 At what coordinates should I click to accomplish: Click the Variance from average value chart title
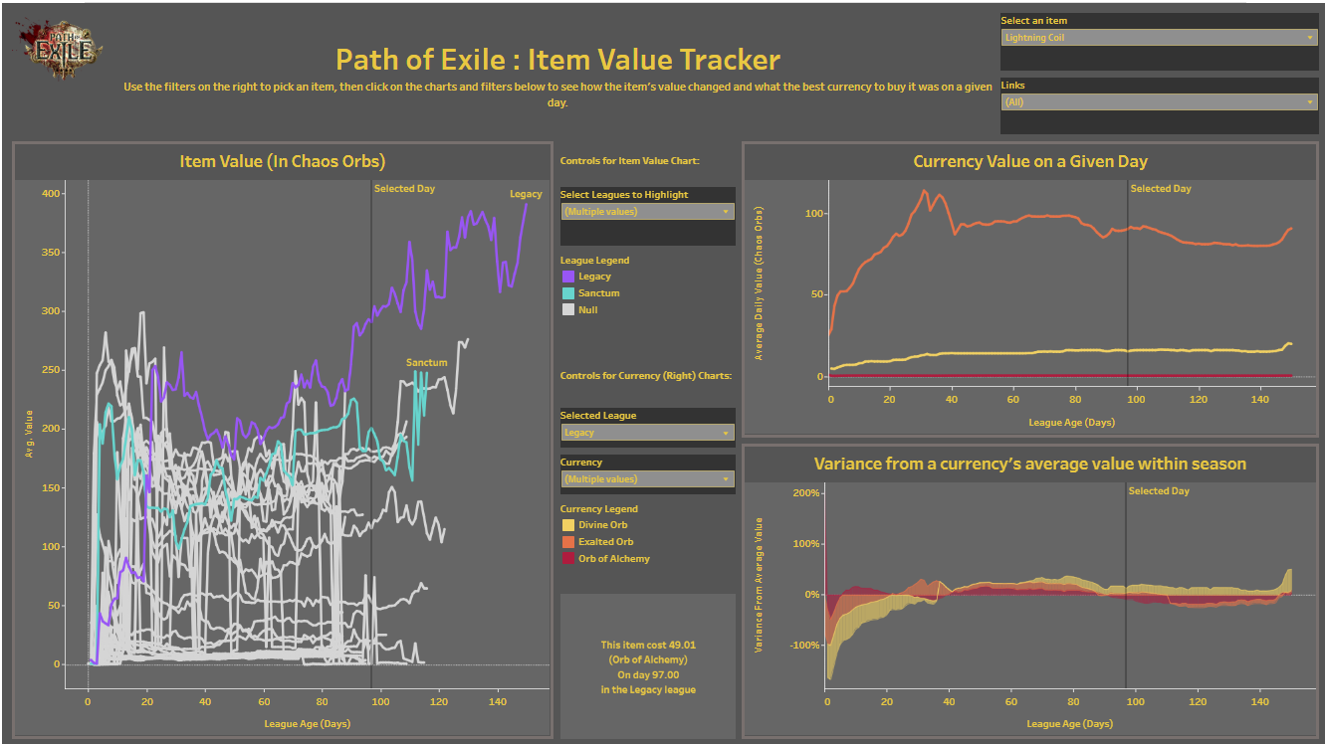(x=1029, y=464)
